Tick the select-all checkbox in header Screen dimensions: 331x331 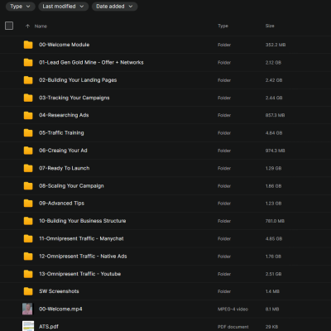9,26
